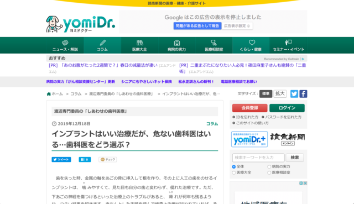Select the 医療相談室 search scope radio

click(x=269, y=172)
